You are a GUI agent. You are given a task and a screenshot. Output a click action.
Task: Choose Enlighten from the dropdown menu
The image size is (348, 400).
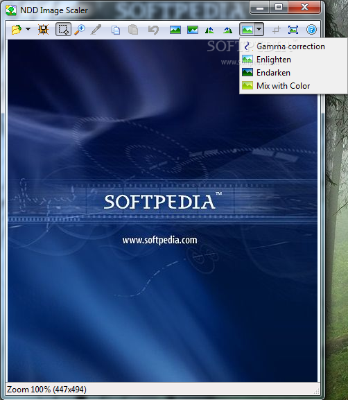pos(293,60)
